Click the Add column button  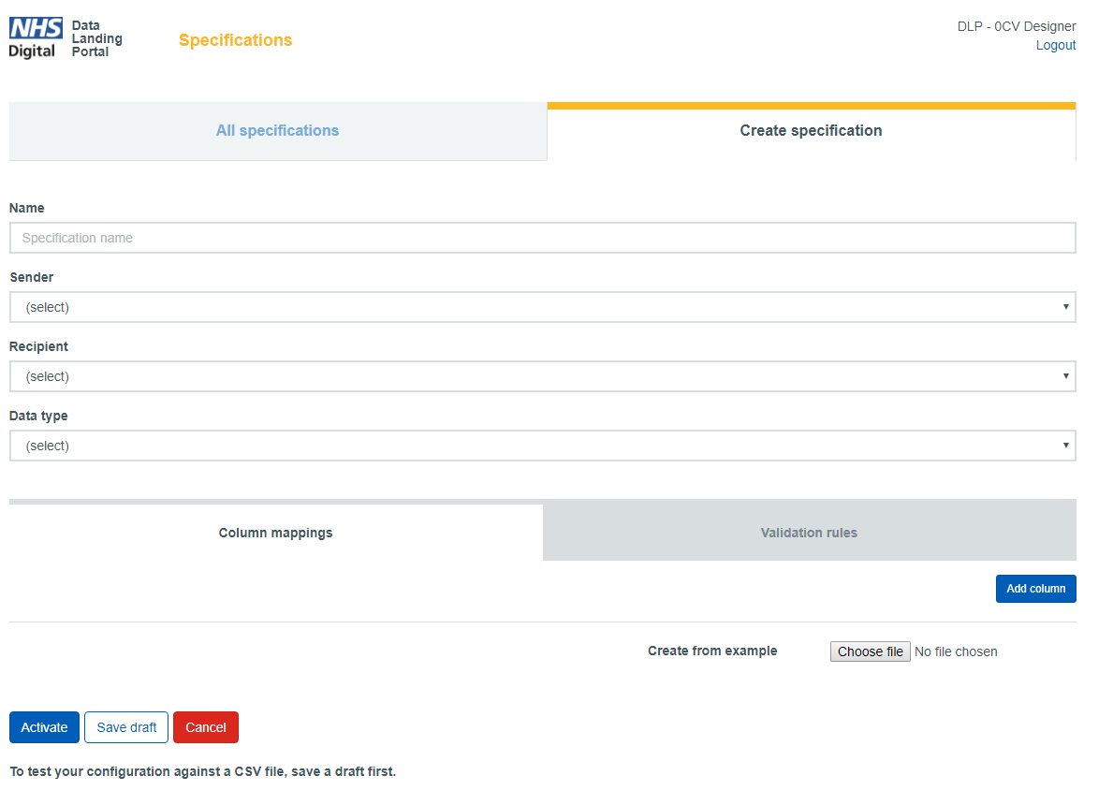(x=1035, y=589)
